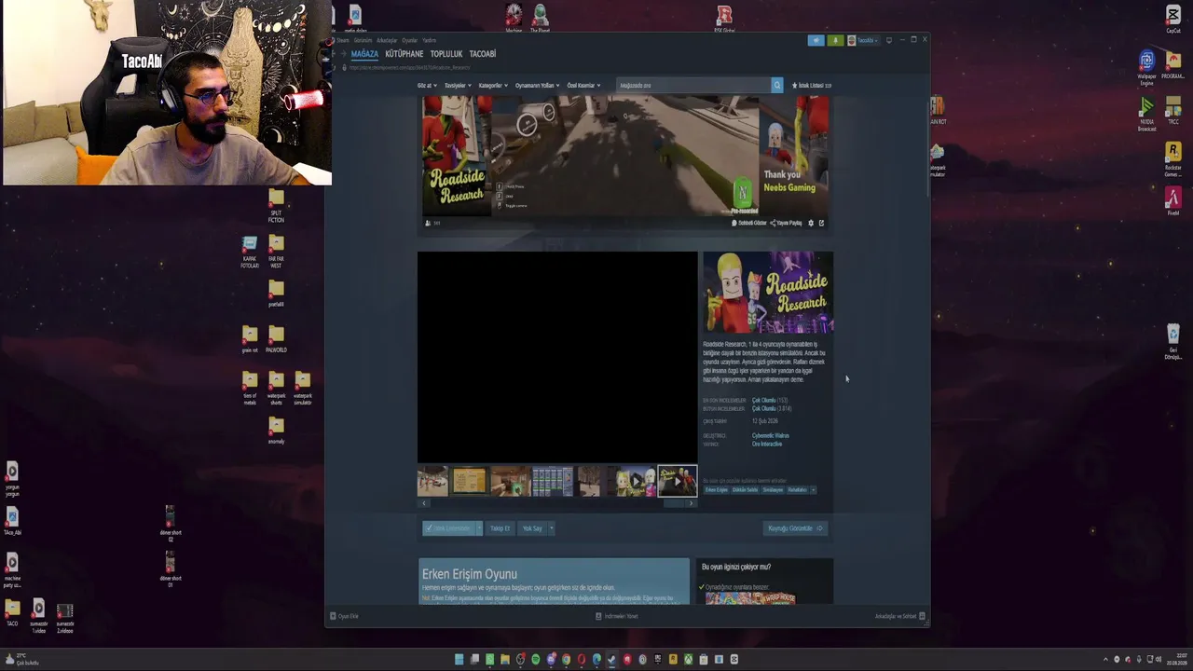Open the SPLIT FICTION desktop folder
This screenshot has width=1193, height=671.
pyautogui.click(x=276, y=206)
